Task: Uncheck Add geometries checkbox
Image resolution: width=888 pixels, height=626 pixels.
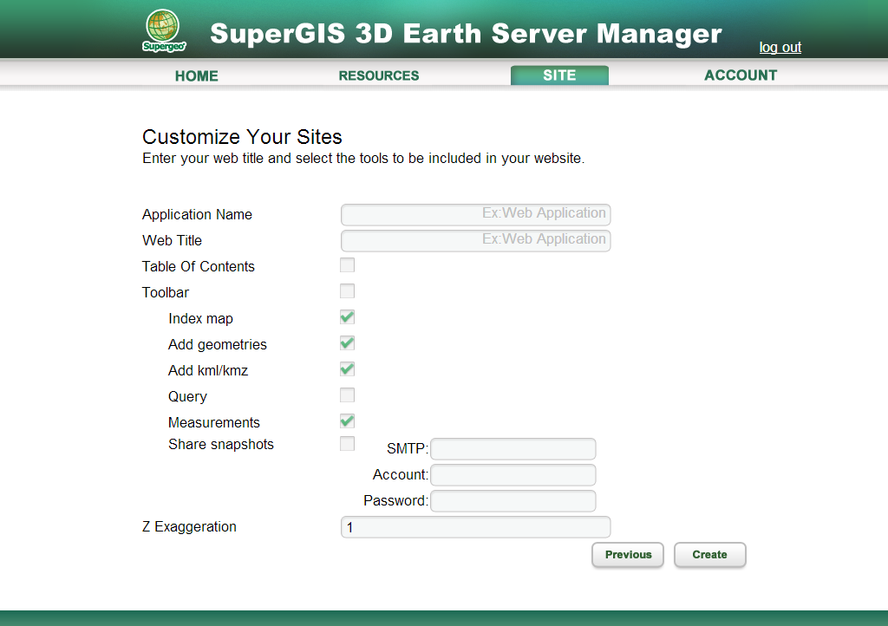Action: pos(347,343)
